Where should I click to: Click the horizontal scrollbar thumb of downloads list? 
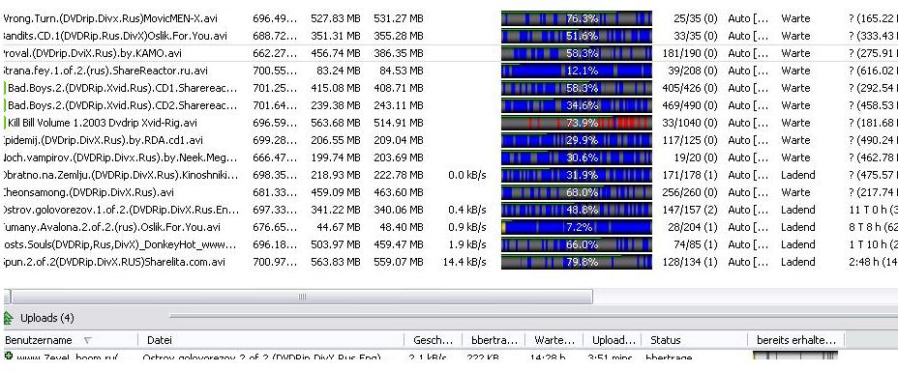point(302,296)
